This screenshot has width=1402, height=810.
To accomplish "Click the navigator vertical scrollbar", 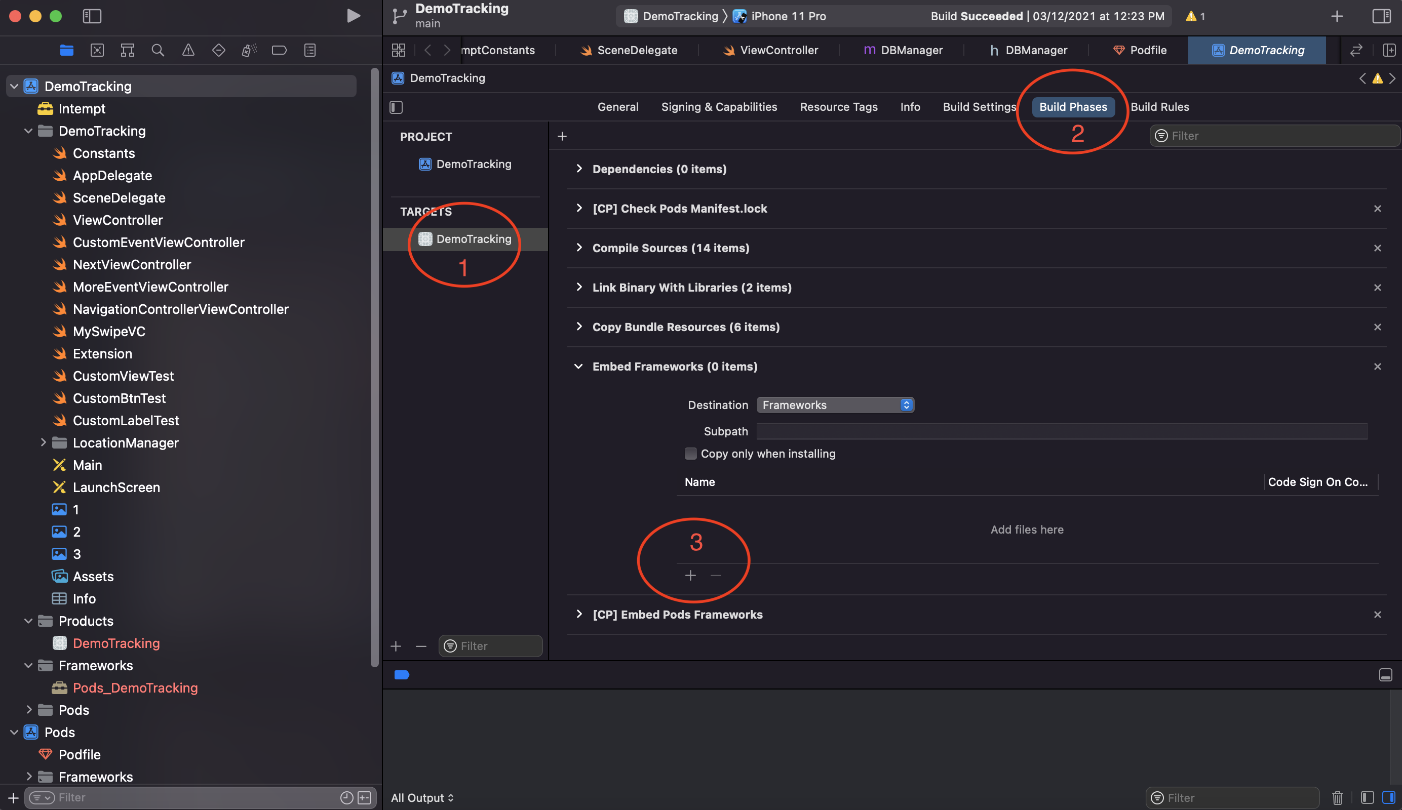I will [375, 367].
